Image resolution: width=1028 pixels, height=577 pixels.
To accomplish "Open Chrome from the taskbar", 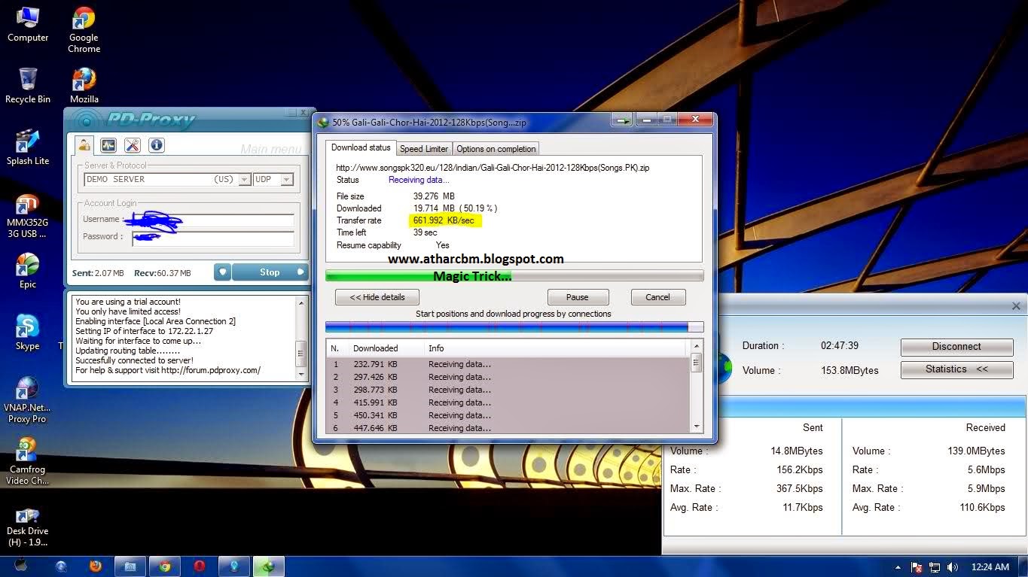I will click(x=165, y=566).
